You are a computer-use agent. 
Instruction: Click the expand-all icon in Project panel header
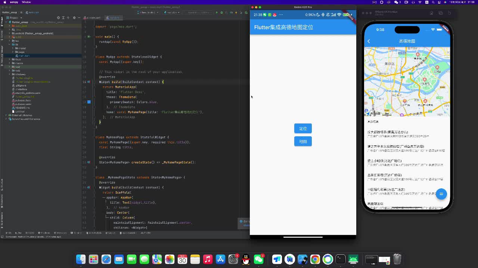(x=63, y=17)
